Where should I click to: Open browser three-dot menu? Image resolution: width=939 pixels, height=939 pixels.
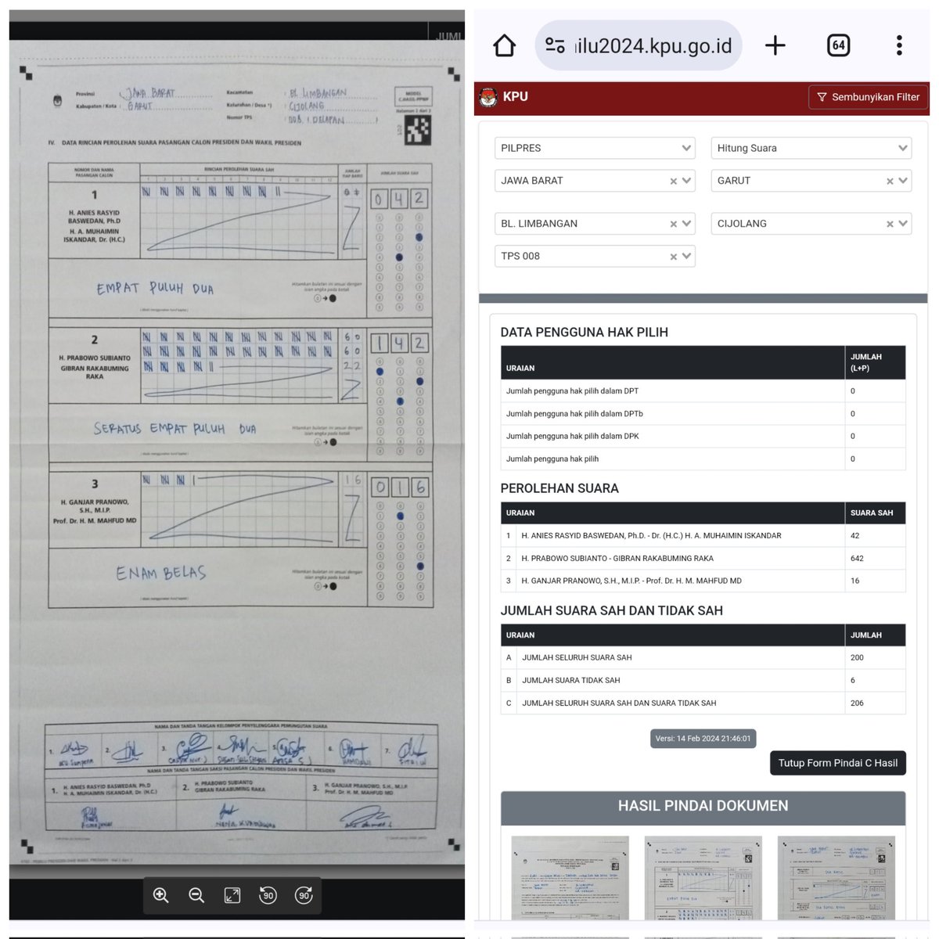point(899,45)
